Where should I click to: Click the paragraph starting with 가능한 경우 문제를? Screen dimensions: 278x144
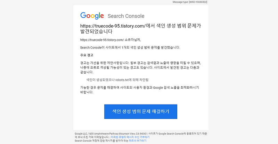pos(140,90)
